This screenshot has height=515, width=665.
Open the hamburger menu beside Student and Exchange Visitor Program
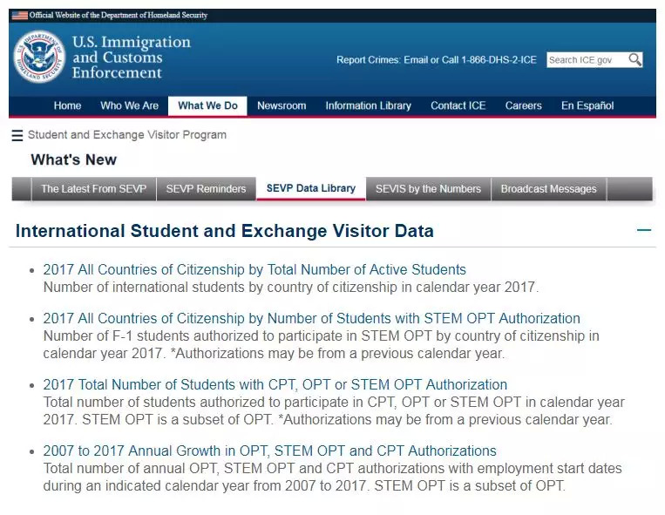point(17,136)
